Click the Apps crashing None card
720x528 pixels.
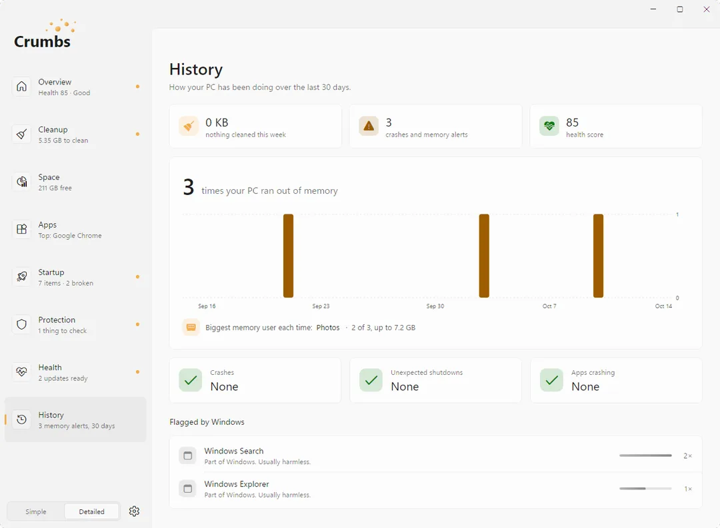(616, 380)
